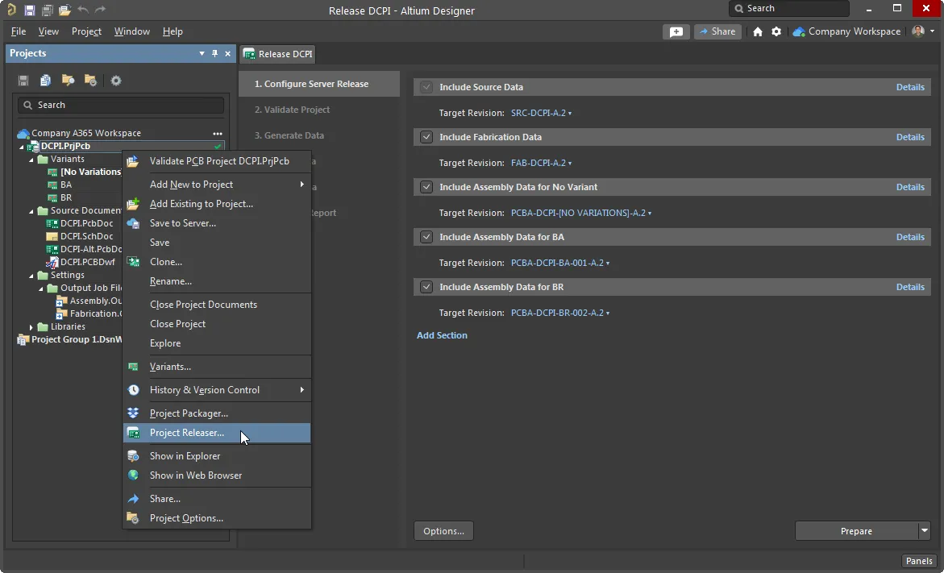Open the settings gear in the top bar
This screenshot has height=573, width=944.
(x=776, y=32)
